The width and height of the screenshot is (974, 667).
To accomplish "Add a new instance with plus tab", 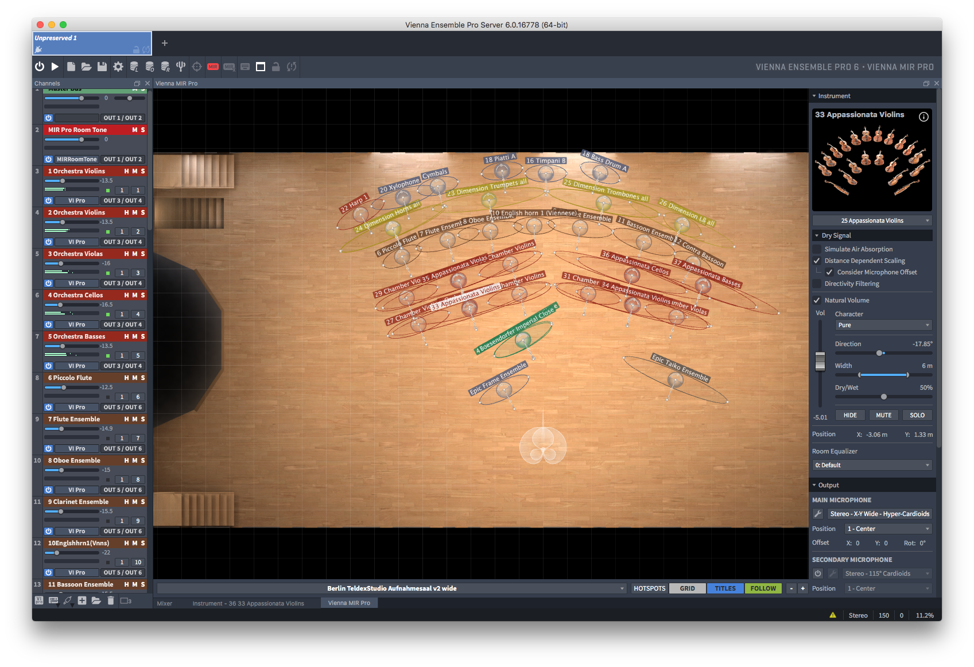I will [x=165, y=43].
